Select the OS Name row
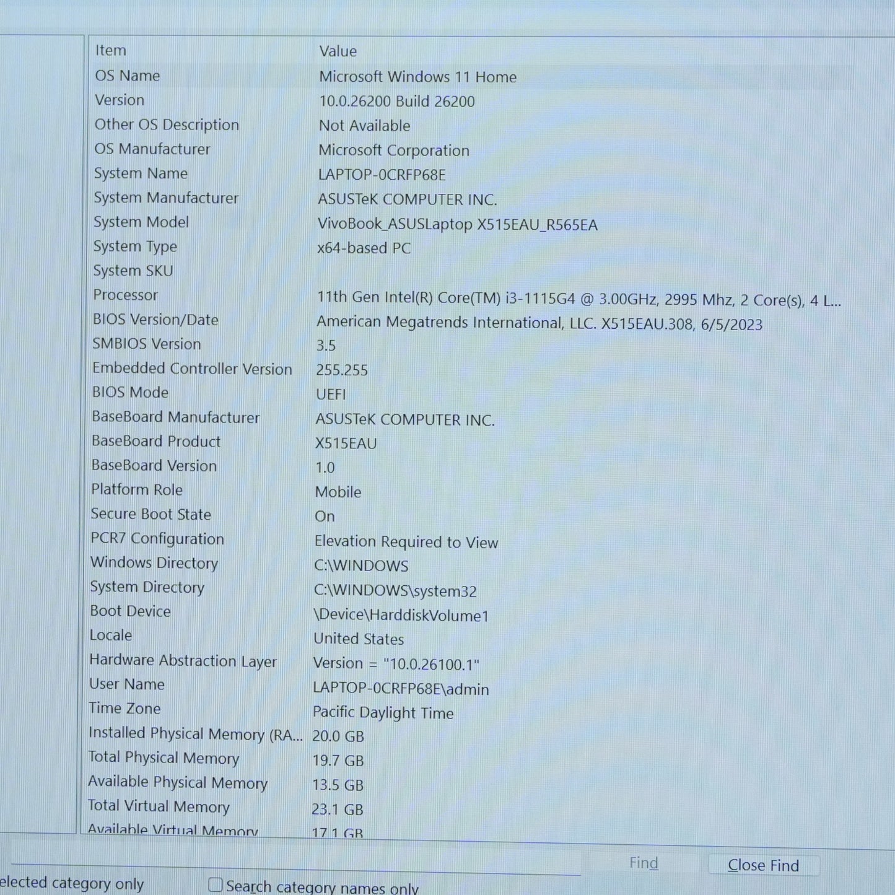The height and width of the screenshot is (895, 895). (x=128, y=76)
